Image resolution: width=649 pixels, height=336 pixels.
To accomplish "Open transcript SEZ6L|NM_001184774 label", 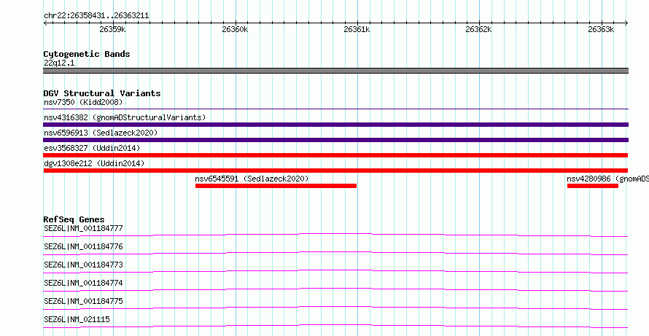I will pyautogui.click(x=83, y=283).
